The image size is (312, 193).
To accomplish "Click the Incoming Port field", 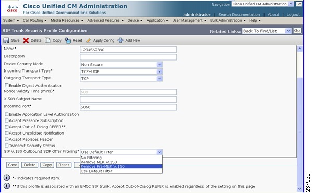I will pyautogui.click(x=128, y=107).
